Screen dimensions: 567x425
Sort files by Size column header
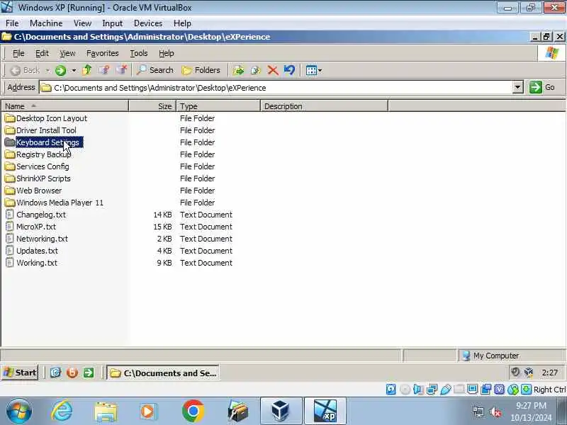click(x=152, y=106)
